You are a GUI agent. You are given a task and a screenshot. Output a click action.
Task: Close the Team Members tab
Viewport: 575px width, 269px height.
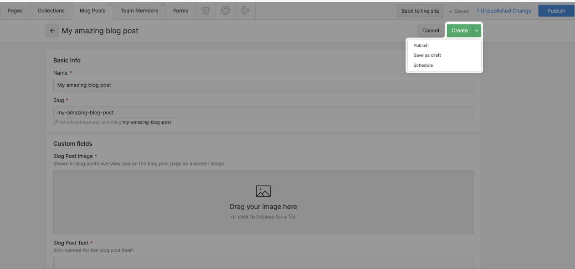(x=163, y=4)
